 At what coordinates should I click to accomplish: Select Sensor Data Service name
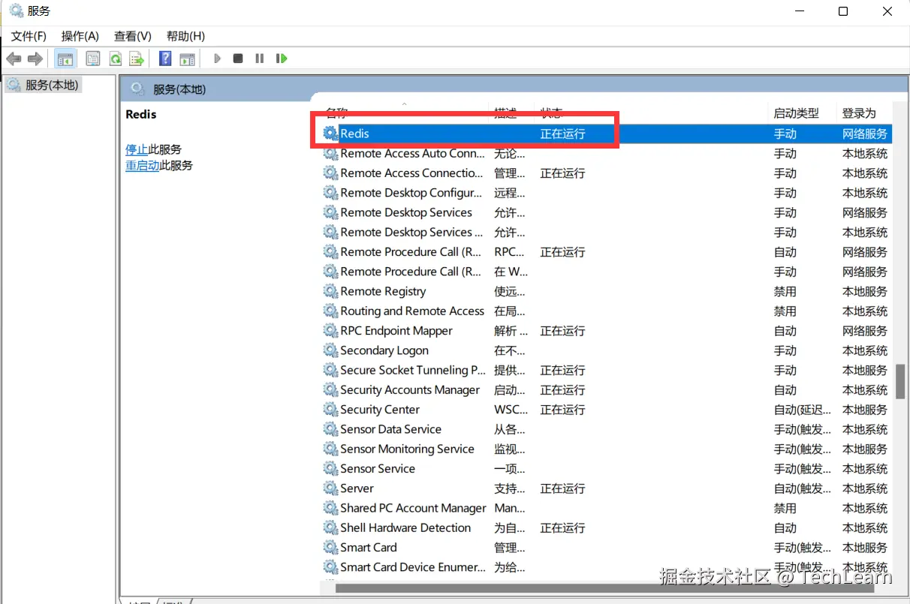pyautogui.click(x=390, y=429)
